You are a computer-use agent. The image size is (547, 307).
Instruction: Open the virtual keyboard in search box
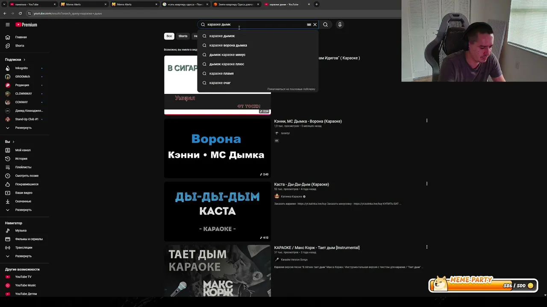coord(309,25)
